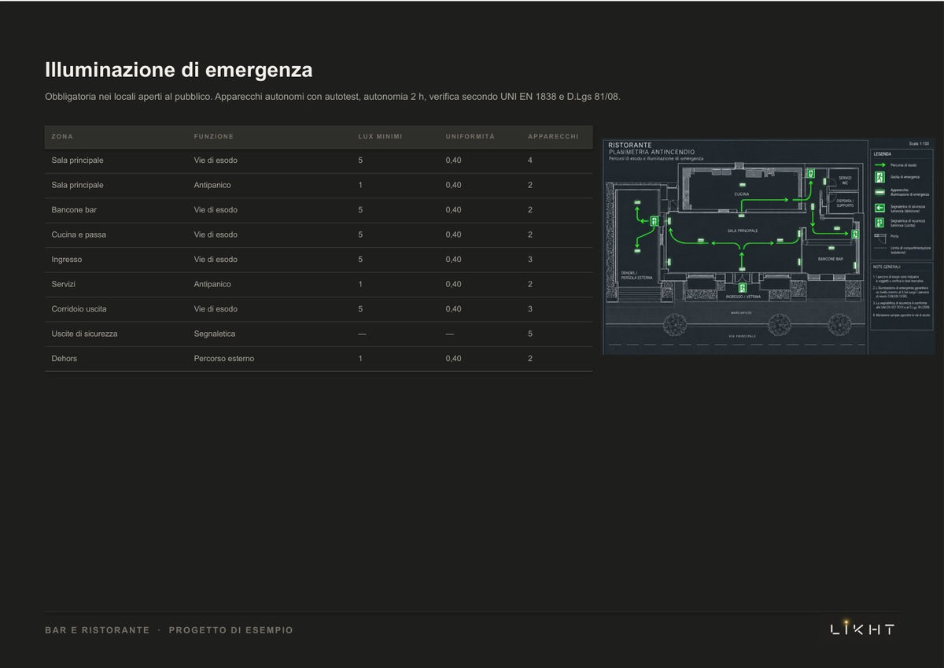Screen dimensions: 944x668
Task: Click the 'Illuminazione di emergenza' title
Action: [x=179, y=70]
